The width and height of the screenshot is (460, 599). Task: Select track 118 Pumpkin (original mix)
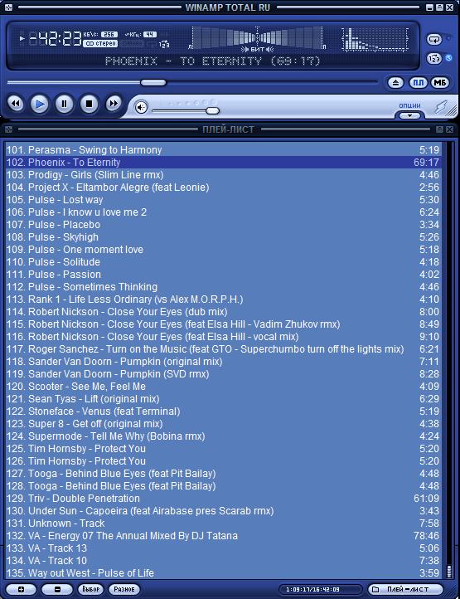click(223, 362)
